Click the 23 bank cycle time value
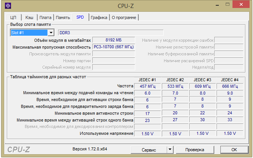This screenshot has width=253, height=158. pos(147,120)
